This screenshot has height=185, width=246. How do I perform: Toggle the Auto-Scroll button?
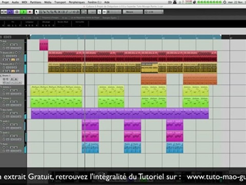pos(84,12)
